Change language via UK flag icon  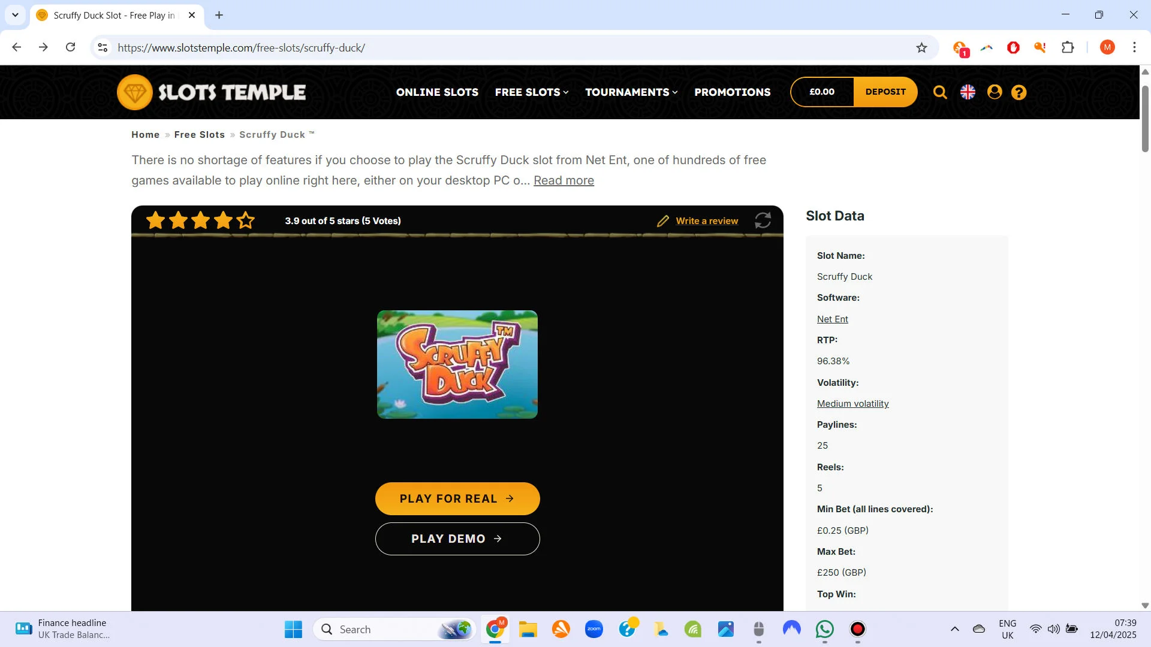(x=968, y=92)
